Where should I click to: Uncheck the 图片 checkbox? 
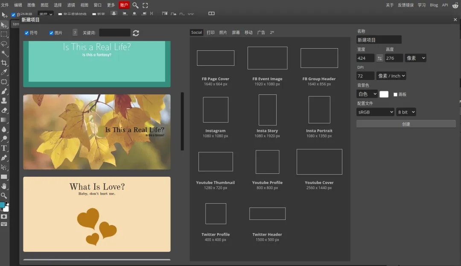click(x=52, y=33)
